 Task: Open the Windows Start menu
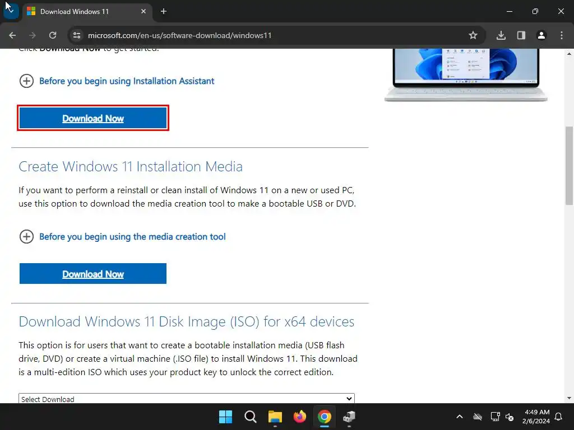[225, 417]
